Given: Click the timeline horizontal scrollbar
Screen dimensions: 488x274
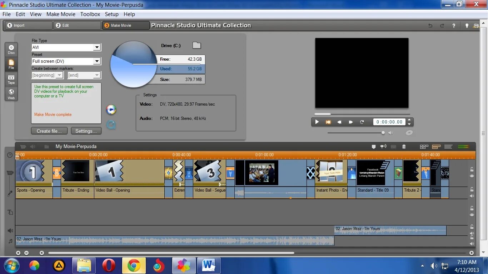Looking at the screenshot, I should point(171,253).
